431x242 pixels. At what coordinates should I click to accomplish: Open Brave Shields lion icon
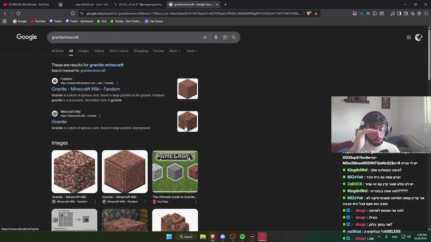309,13
